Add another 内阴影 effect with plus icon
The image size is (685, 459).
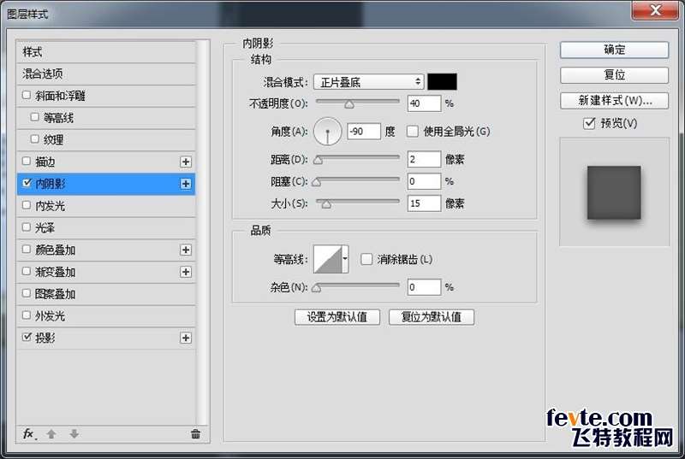point(186,184)
